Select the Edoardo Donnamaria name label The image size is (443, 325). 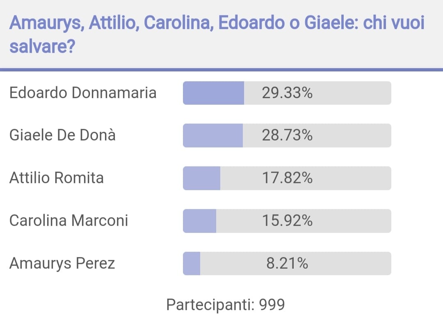click(83, 93)
